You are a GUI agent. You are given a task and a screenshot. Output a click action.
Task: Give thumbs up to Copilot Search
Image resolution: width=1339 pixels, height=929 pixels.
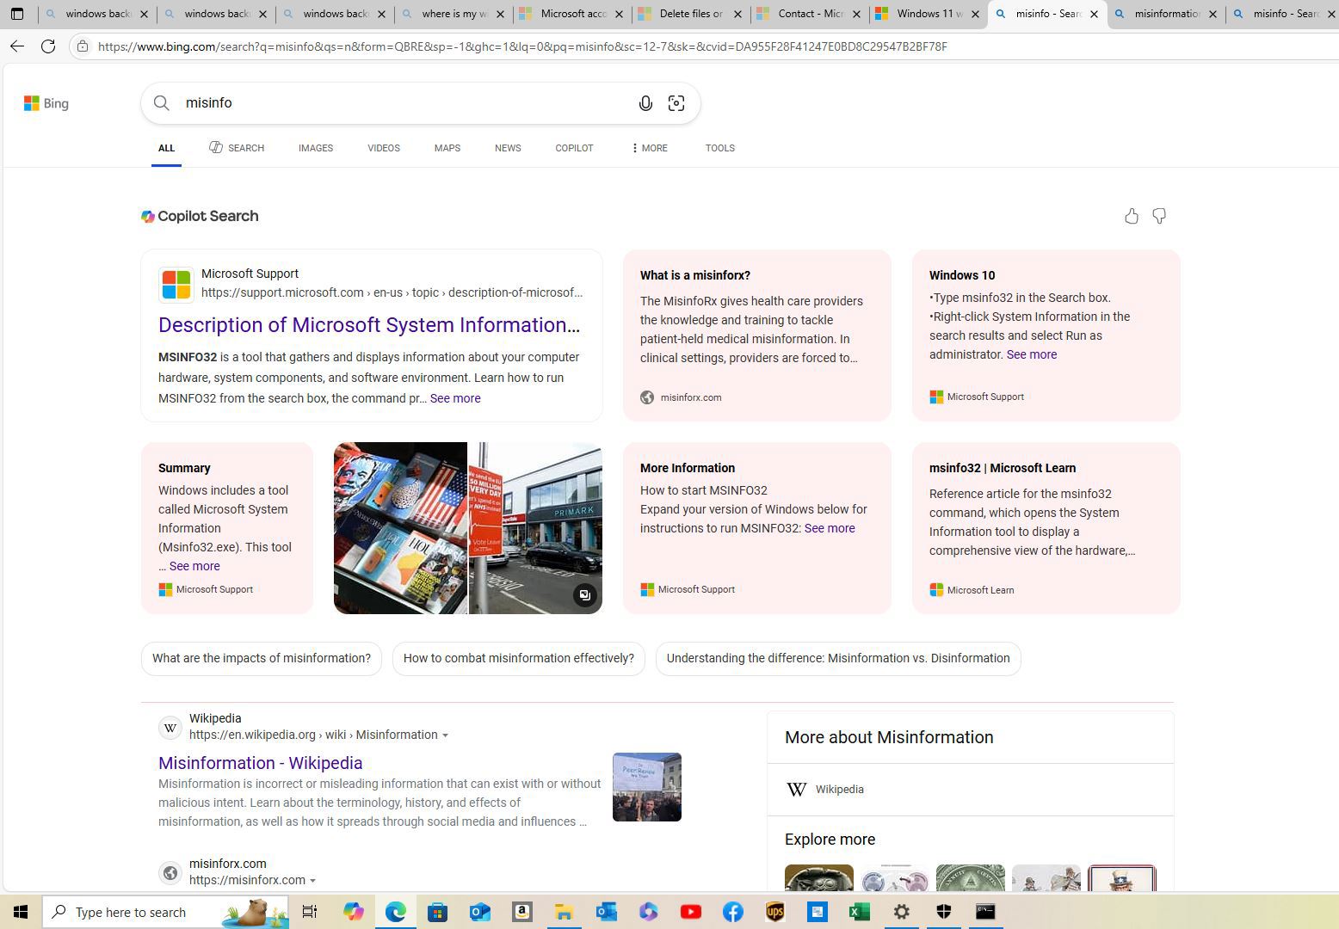tap(1132, 216)
